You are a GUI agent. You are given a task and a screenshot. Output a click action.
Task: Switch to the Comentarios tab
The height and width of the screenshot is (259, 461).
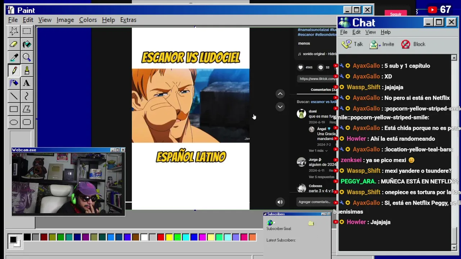tap(323, 90)
